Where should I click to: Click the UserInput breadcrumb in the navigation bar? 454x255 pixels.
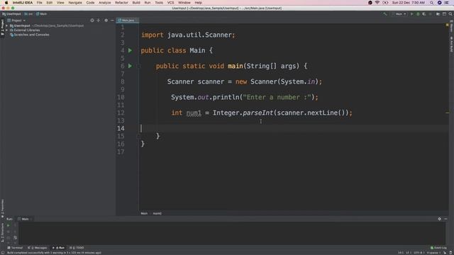(x=11, y=14)
